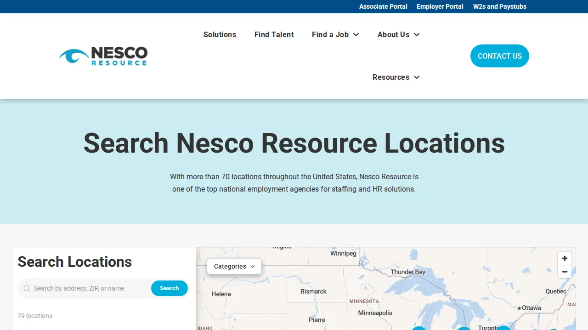Viewport: 588px width, 330px height.
Task: Click the CONTACT US button
Action: [500, 56]
